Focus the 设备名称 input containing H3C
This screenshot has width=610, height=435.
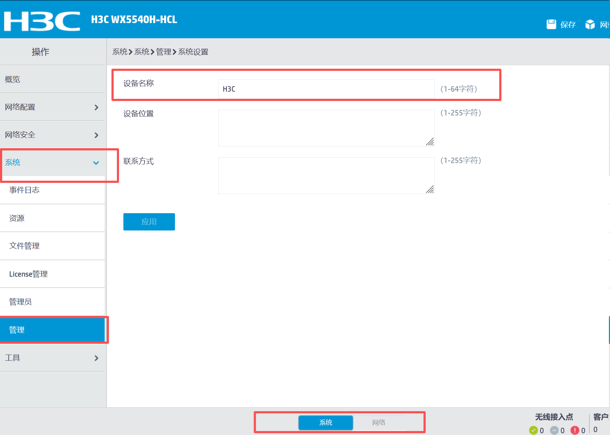click(326, 89)
